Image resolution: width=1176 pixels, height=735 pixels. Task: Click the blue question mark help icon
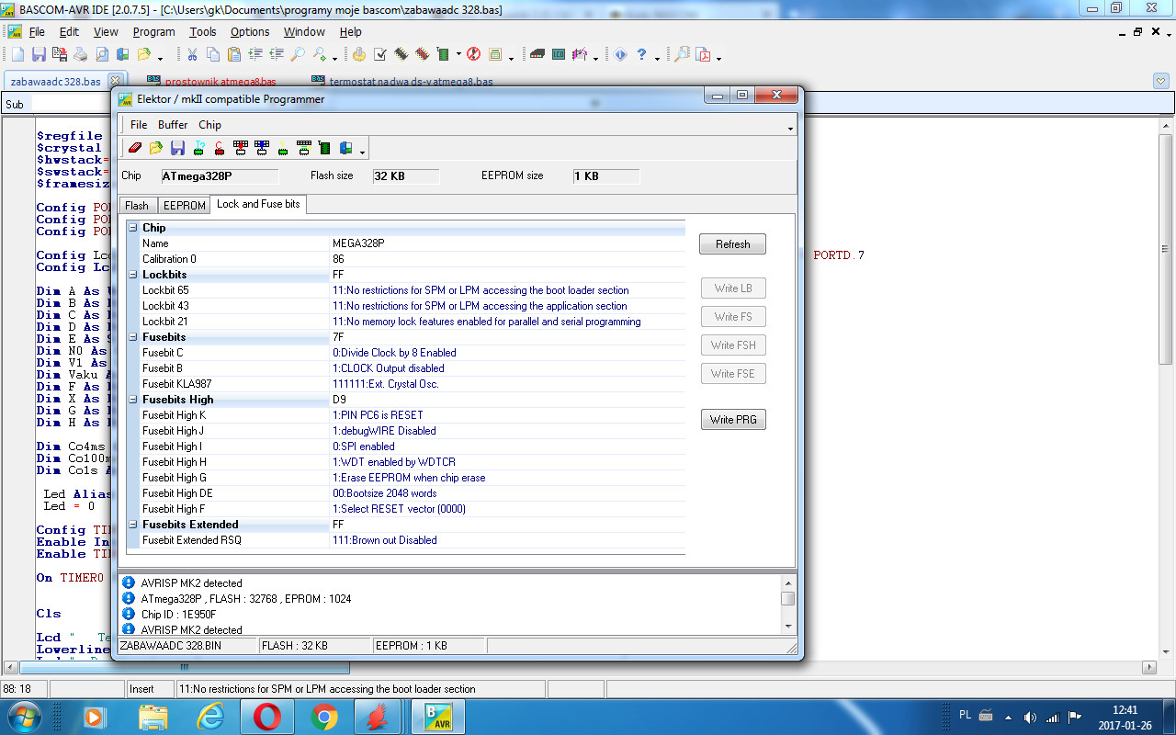(641, 54)
